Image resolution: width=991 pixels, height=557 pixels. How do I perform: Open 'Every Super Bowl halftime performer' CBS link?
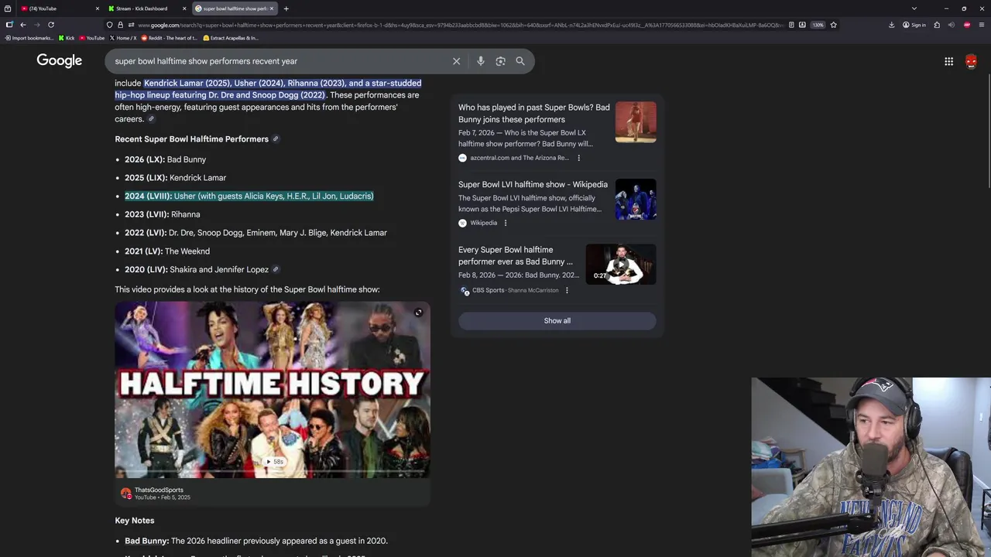coord(516,255)
